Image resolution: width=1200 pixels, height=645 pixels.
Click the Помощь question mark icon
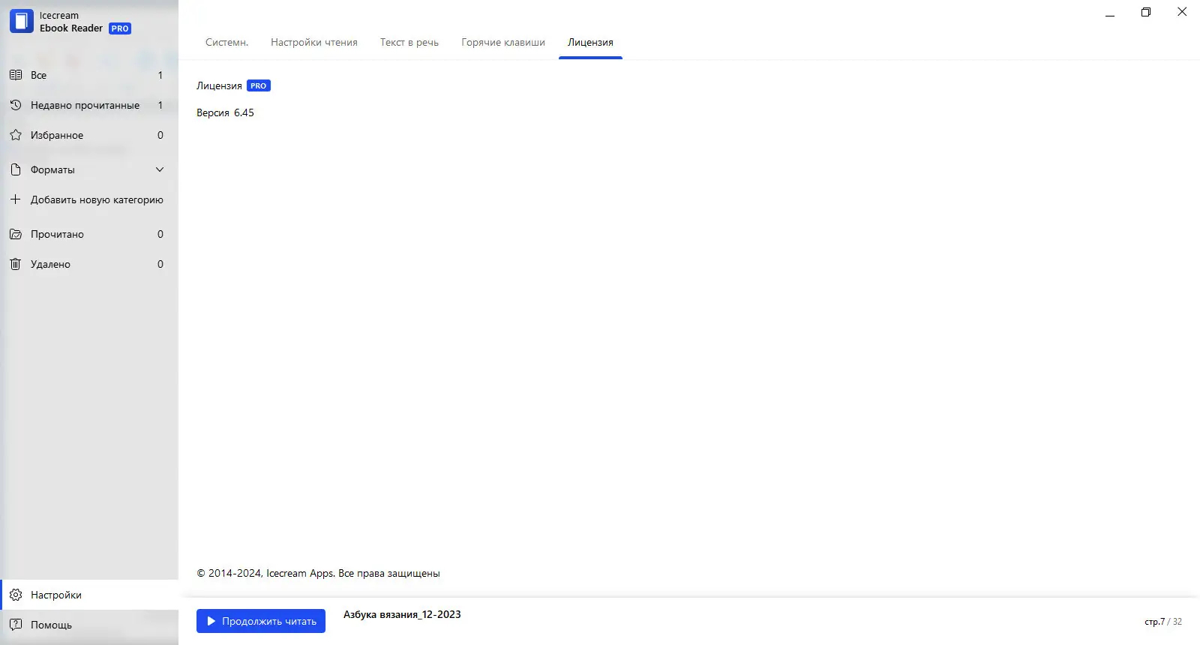[16, 625]
